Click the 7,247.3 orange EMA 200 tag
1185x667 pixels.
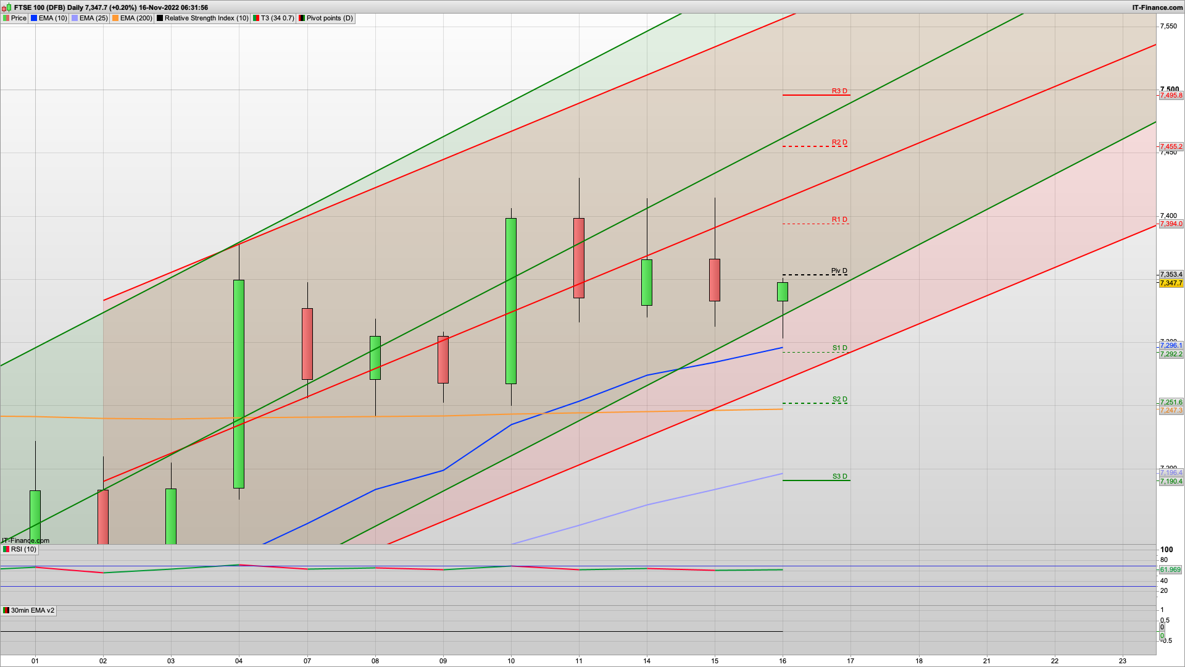point(1171,410)
